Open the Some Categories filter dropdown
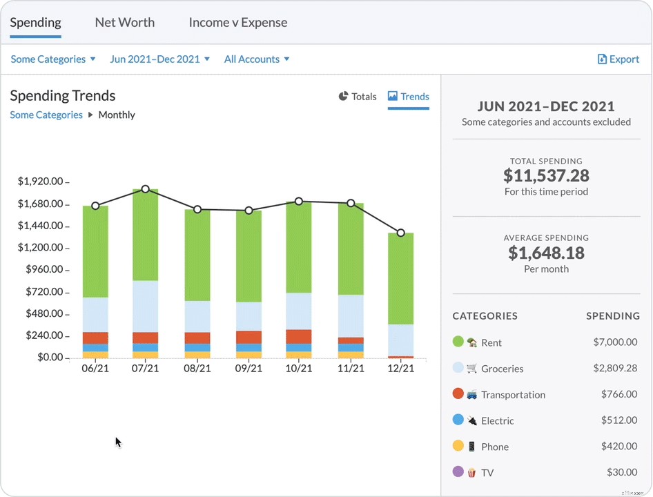This screenshot has height=497, width=653. [x=52, y=59]
